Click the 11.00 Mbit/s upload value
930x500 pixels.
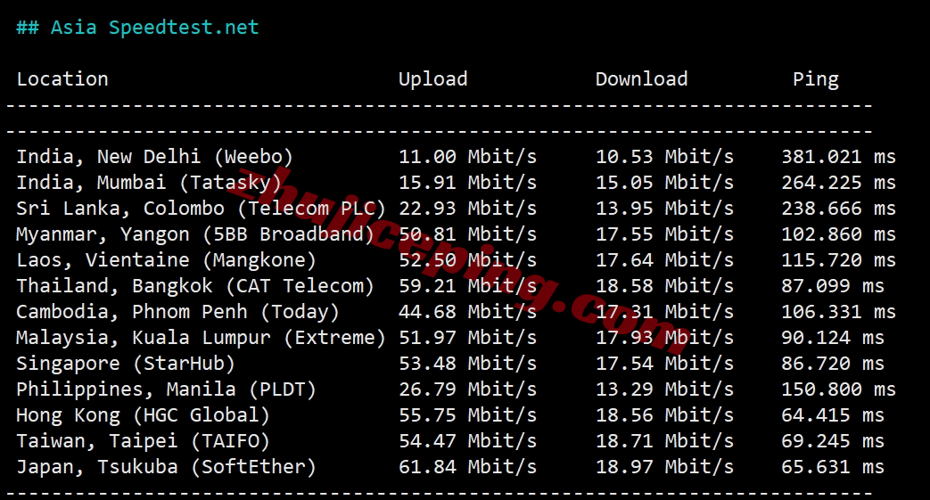(467, 157)
